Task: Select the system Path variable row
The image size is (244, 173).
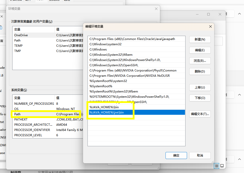Action: (48, 114)
